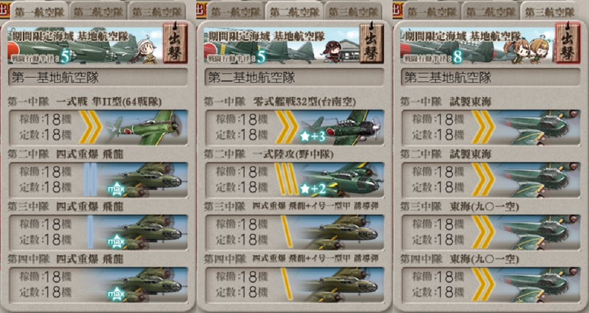Toggle the 出撃 sortie tag on first air base
This screenshot has width=589, height=313.
tap(175, 43)
